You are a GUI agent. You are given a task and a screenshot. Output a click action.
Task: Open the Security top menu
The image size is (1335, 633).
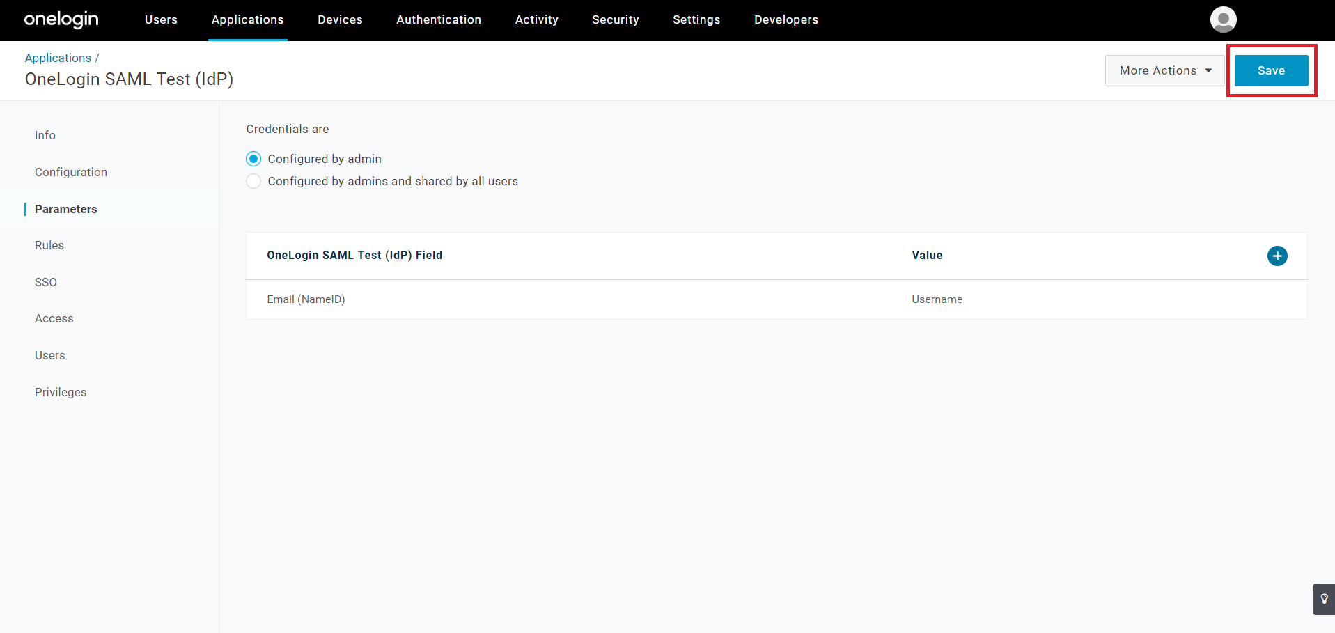(616, 19)
